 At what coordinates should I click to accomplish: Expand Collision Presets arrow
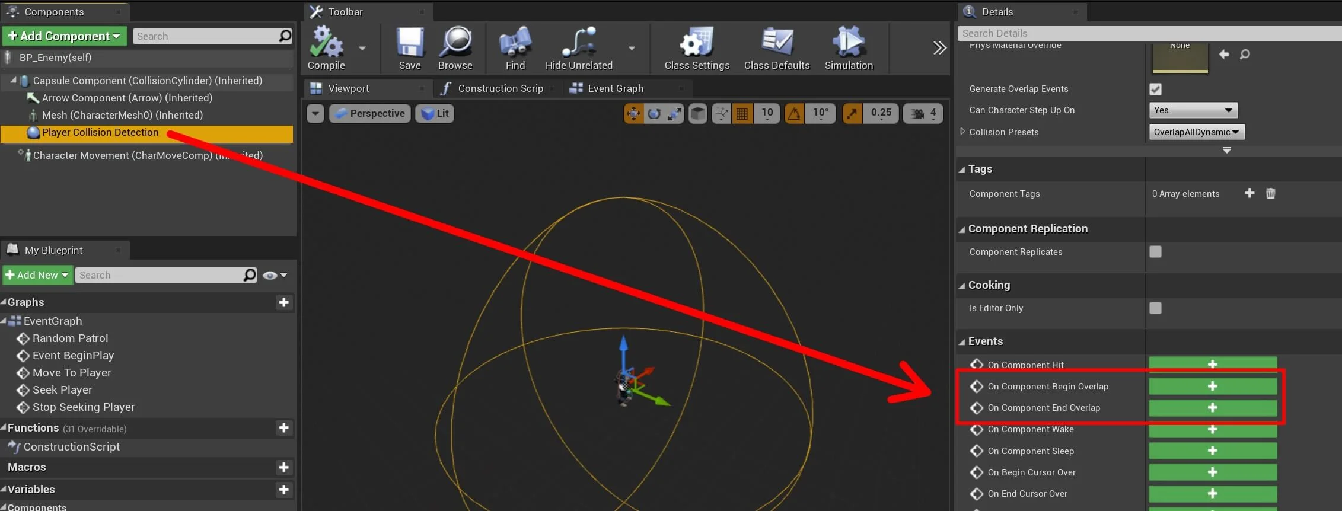(962, 132)
